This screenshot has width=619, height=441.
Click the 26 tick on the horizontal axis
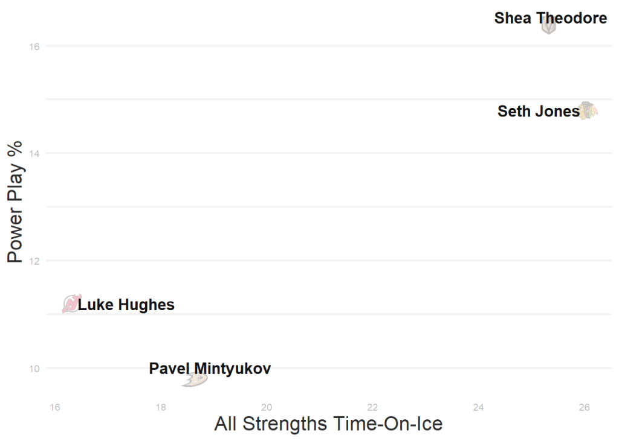[x=585, y=408]
